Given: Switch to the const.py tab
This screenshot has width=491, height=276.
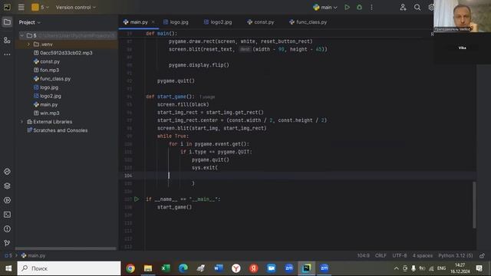Looking at the screenshot, I should coord(261,22).
